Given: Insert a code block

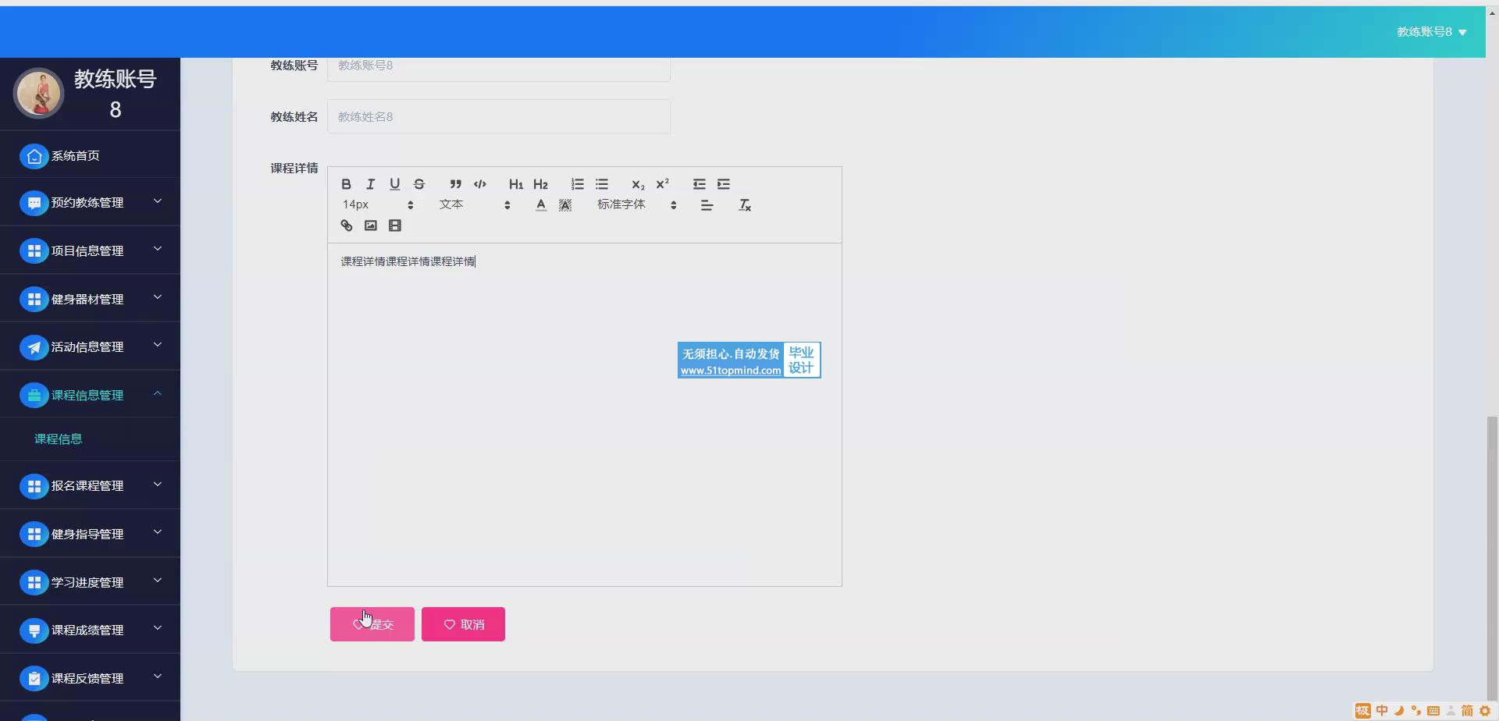Looking at the screenshot, I should pyautogui.click(x=479, y=184).
